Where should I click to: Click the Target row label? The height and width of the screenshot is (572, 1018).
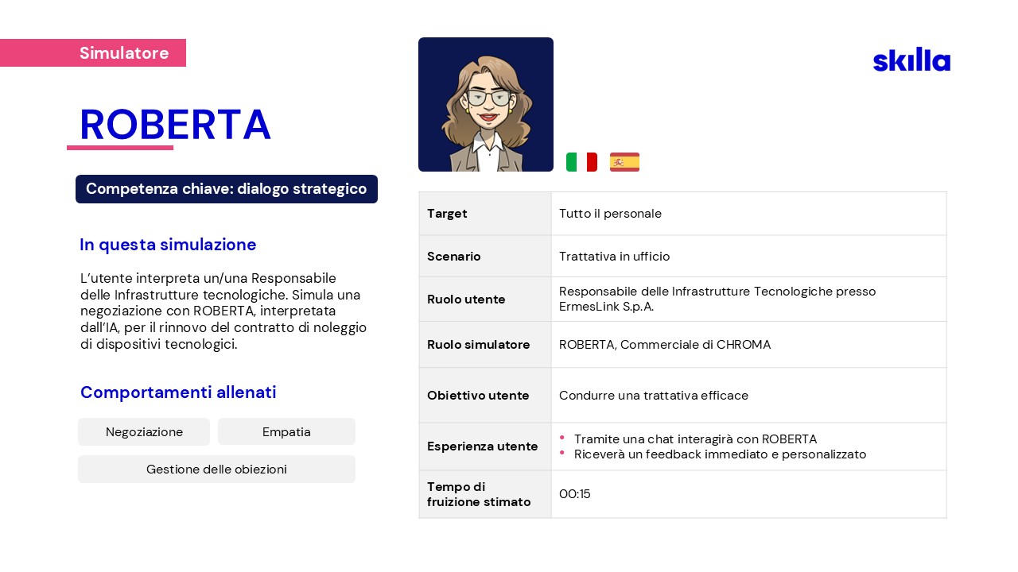pyautogui.click(x=447, y=214)
